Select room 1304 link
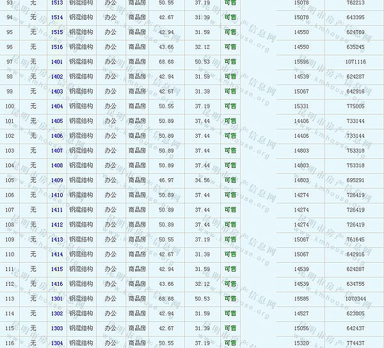Screen dimensions: 384x348 [x=57, y=343]
